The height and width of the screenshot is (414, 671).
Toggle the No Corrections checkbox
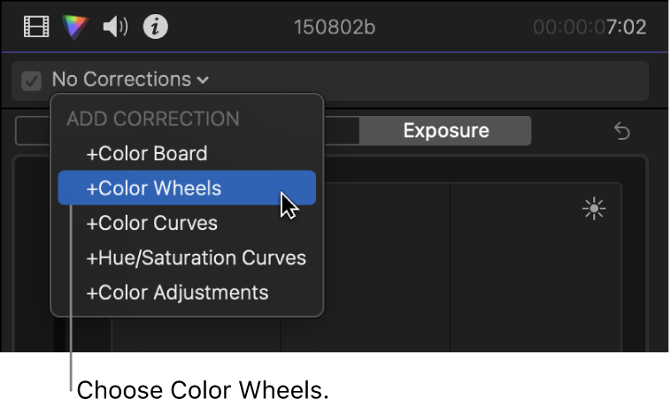tap(32, 80)
